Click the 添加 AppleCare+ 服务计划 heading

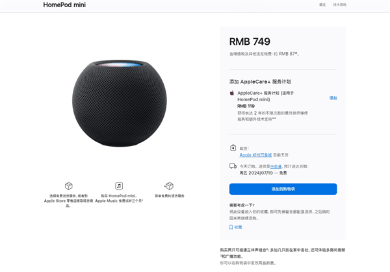coord(260,82)
